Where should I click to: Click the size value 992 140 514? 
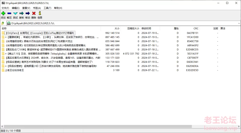[x=112, y=33]
